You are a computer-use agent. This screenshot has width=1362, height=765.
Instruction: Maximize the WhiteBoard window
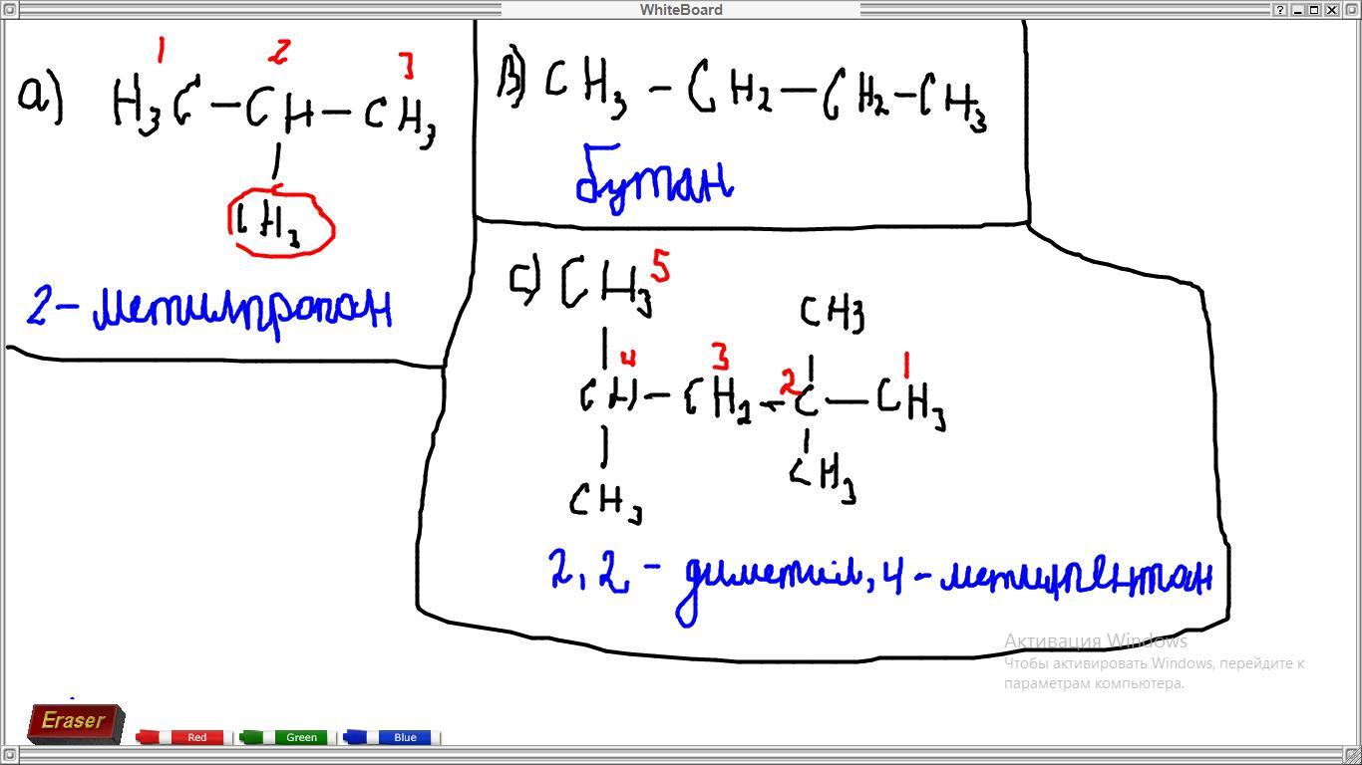[x=1314, y=10]
